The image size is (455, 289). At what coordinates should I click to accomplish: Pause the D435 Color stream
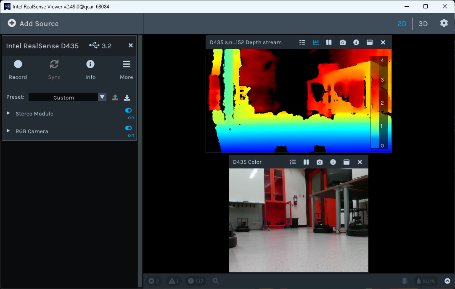pyautogui.click(x=306, y=162)
